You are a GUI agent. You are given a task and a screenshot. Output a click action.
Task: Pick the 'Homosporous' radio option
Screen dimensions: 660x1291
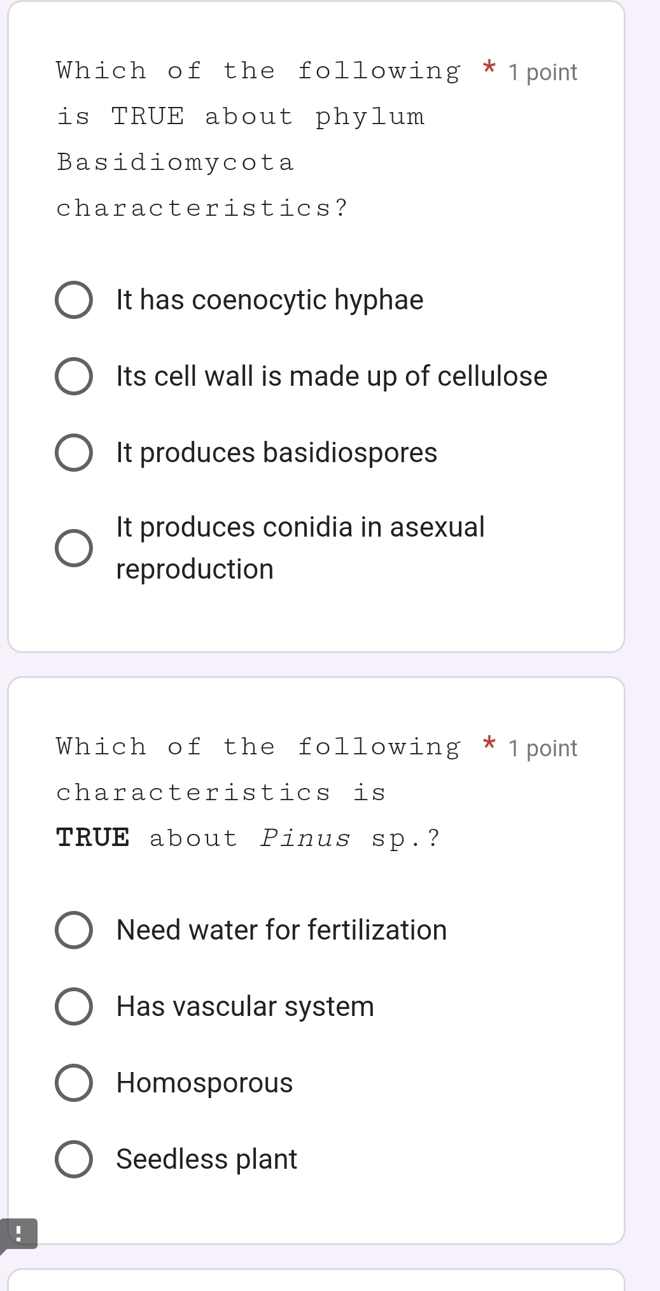click(x=74, y=1083)
